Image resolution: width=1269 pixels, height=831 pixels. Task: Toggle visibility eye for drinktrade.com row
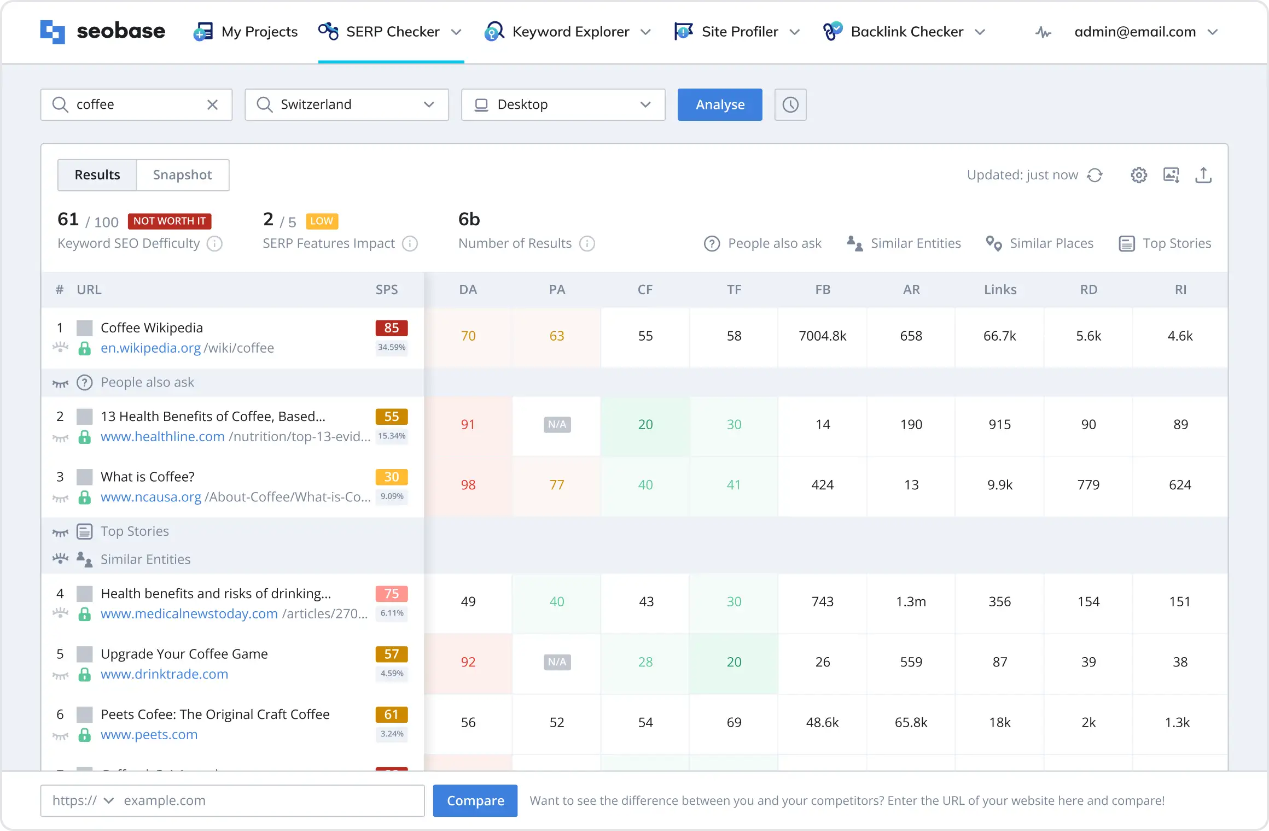tap(60, 676)
